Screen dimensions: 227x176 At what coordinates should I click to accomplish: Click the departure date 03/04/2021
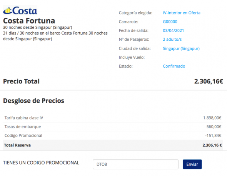(x=173, y=30)
